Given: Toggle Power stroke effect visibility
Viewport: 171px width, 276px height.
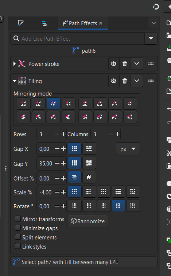Looking at the screenshot, I should pyautogui.click(x=114, y=64).
